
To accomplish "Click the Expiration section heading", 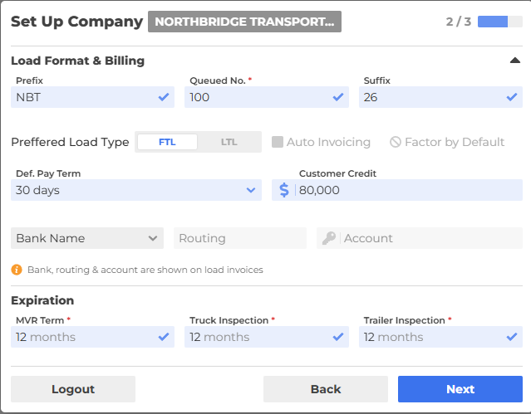I will [x=42, y=300].
